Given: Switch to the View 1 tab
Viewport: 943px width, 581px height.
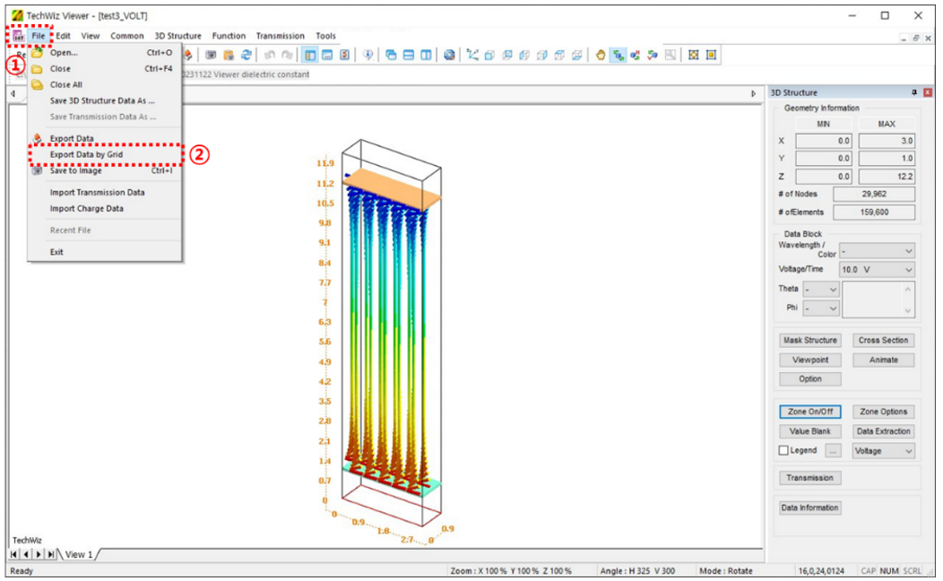Looking at the screenshot, I should click(79, 555).
